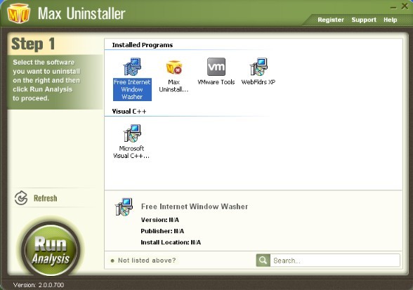Select the Microsoft Visual C++ icon
This screenshot has height=290, width=413.
point(132,133)
